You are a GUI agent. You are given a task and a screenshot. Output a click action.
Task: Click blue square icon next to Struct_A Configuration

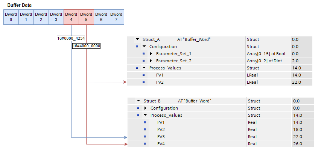click(x=137, y=47)
